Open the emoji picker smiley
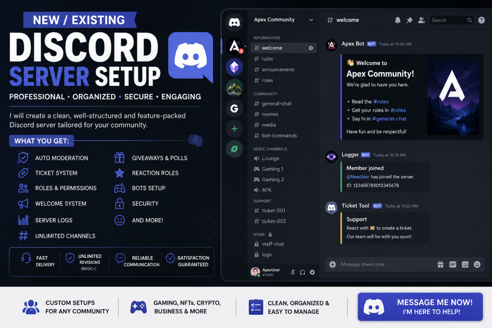This screenshot has height=328, width=492. pos(477,264)
